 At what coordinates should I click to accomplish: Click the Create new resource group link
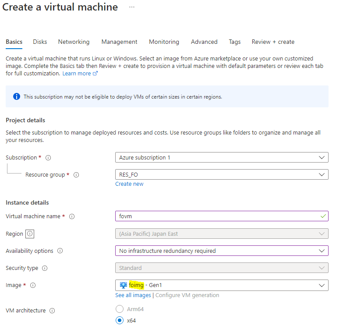click(x=129, y=184)
